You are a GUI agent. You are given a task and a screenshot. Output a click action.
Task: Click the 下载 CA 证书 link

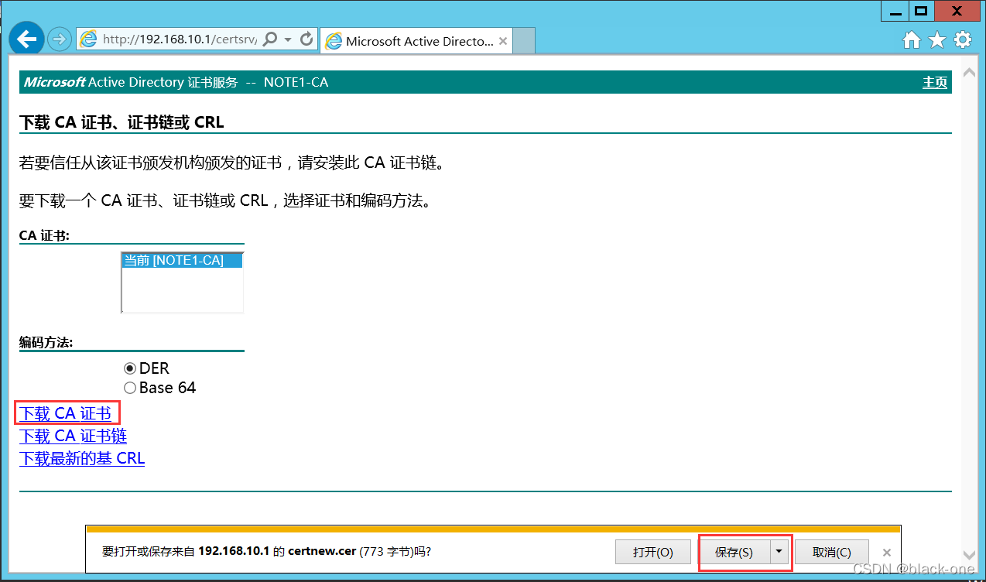65,413
